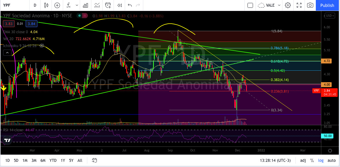This screenshot has height=167, width=340.
Task: Select the 3.84 buy price box
Action: (x=31, y=24)
